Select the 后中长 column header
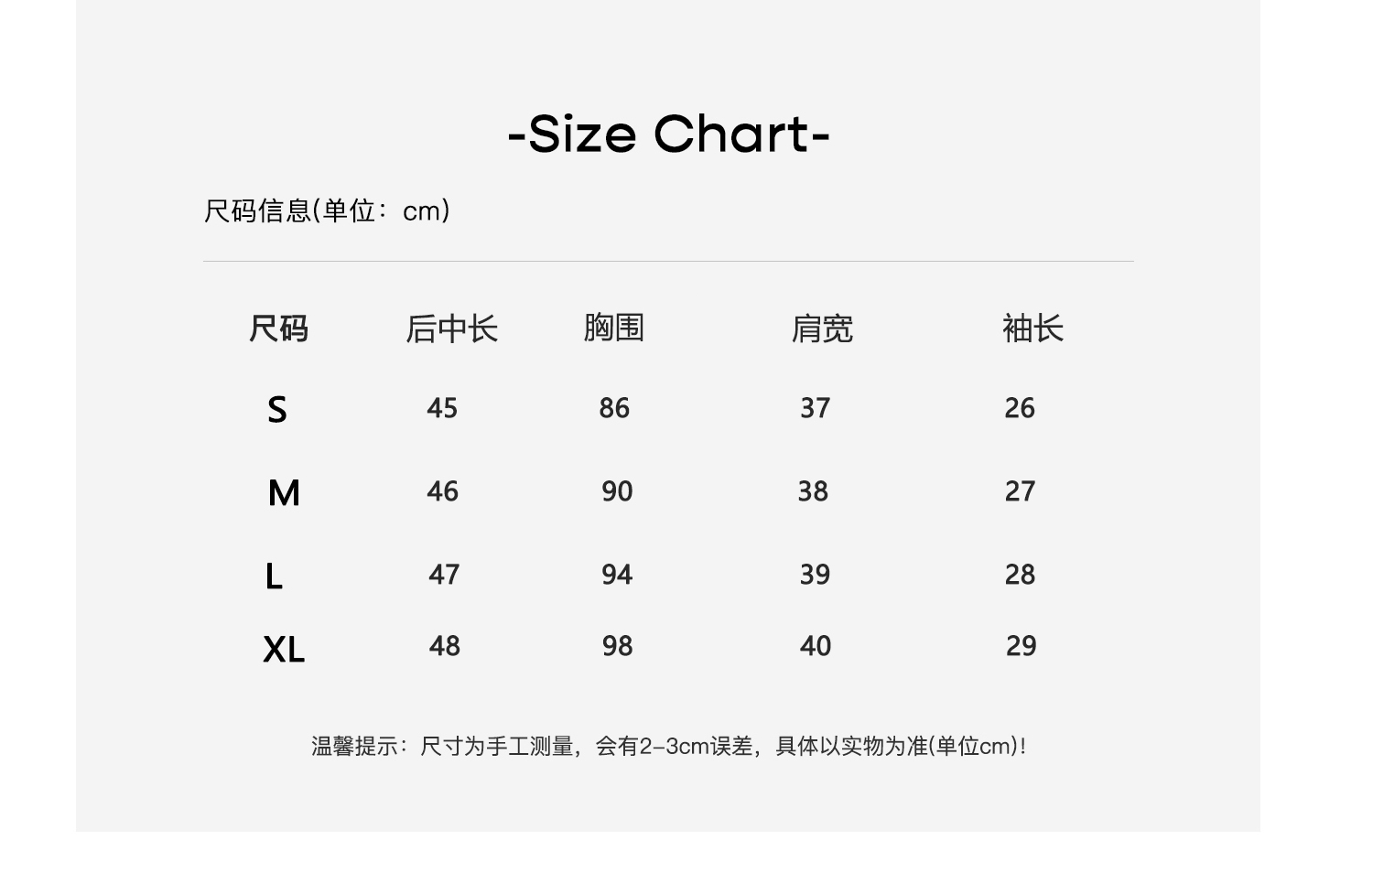 coord(451,329)
